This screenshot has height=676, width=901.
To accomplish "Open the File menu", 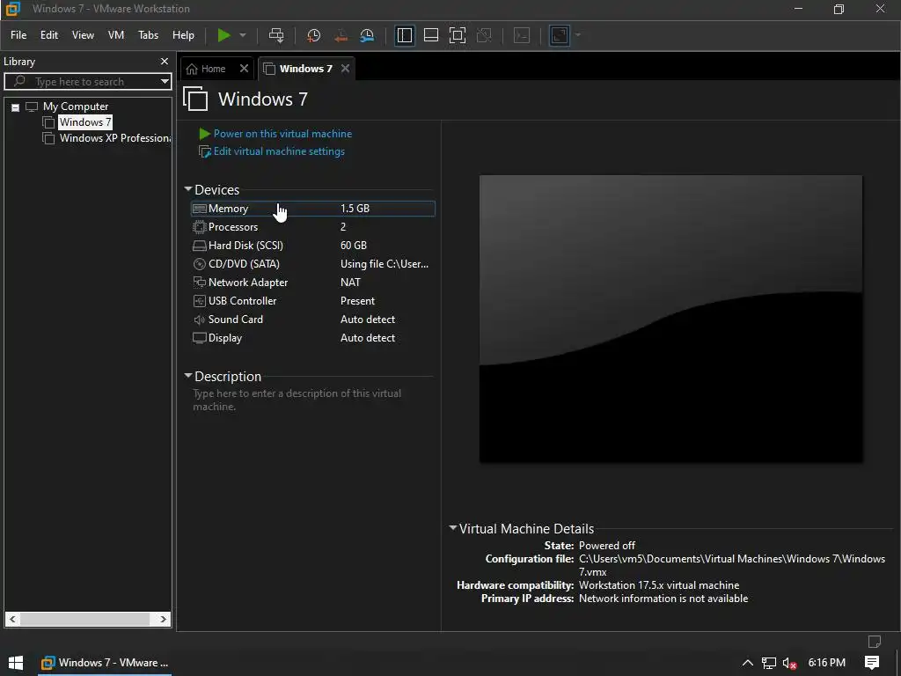I will pyautogui.click(x=18, y=35).
